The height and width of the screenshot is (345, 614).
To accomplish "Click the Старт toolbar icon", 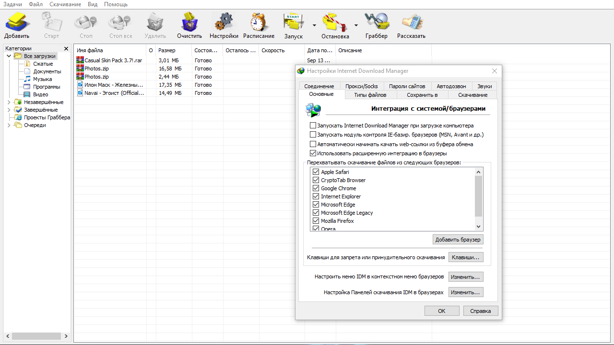I will (x=51, y=22).
